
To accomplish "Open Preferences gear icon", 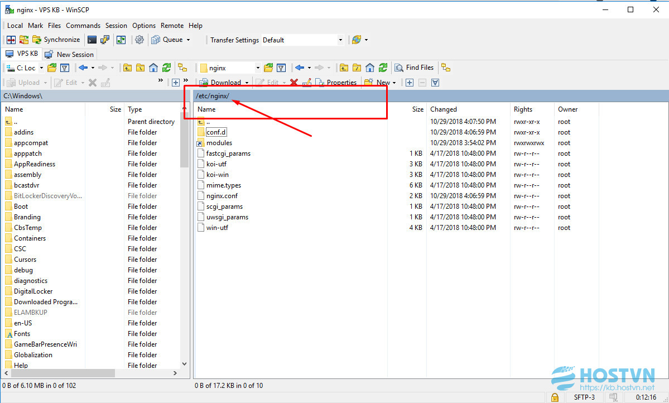I will (x=139, y=40).
